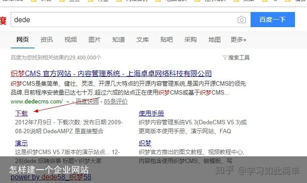
Task: Open the 视频 tab
Action: pos(71,40)
